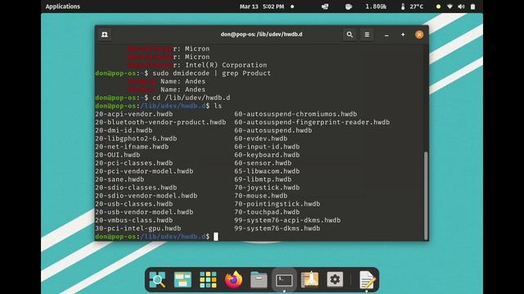
Task: Launch Firefox from the dock
Action: tap(233, 279)
